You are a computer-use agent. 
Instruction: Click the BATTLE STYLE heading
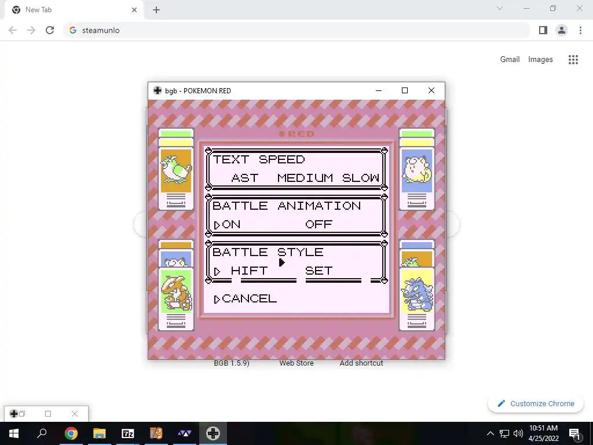click(x=268, y=252)
